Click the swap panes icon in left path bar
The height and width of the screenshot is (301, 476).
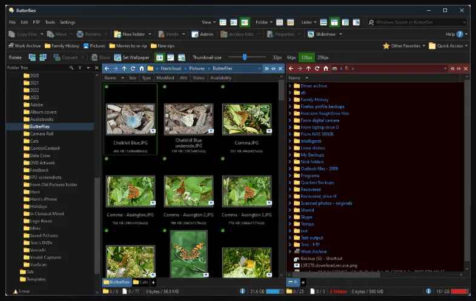coord(273,68)
